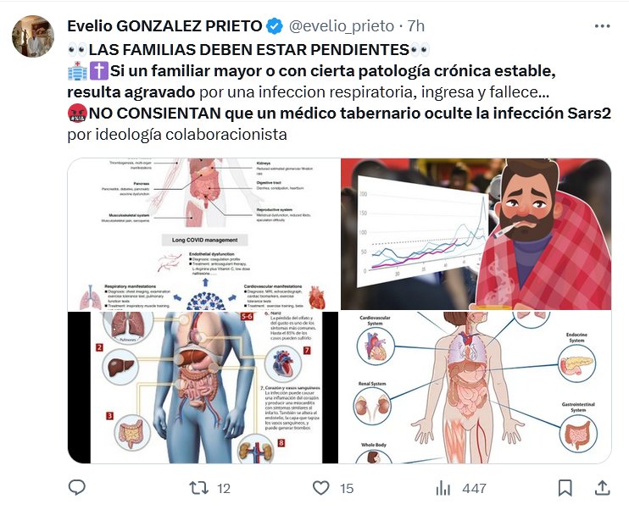The height and width of the screenshot is (510, 629).
Task: Open the reply comment icon
Action: point(76,487)
